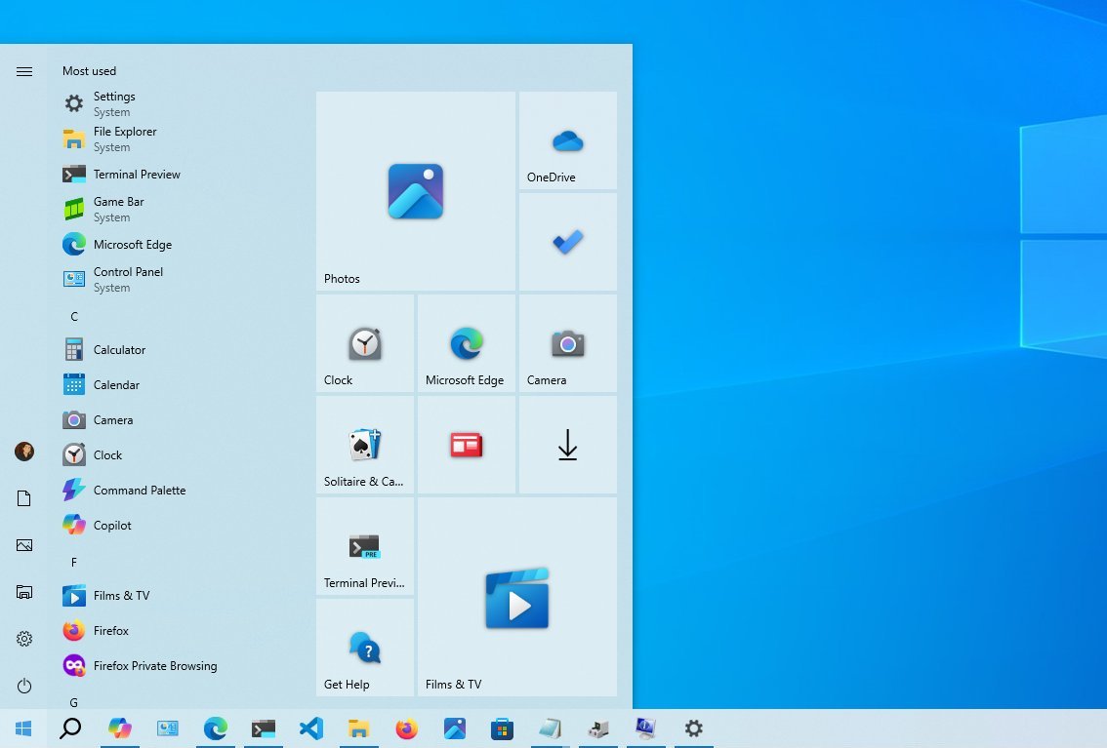This screenshot has width=1107, height=748.
Task: Open the Clock tile
Action: tap(365, 343)
